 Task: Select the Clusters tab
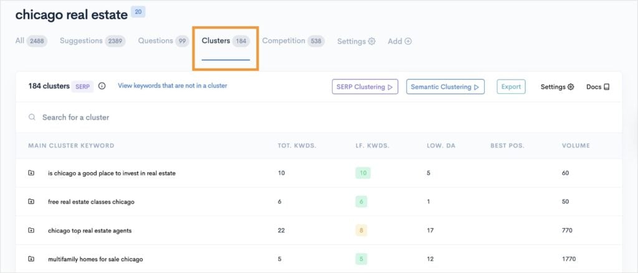point(226,41)
